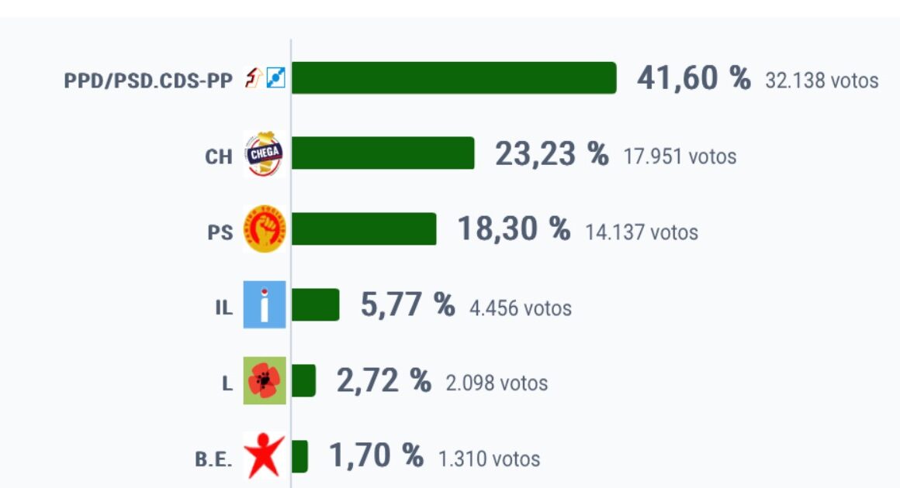Click the PS 18,30 % green bar

point(364,229)
